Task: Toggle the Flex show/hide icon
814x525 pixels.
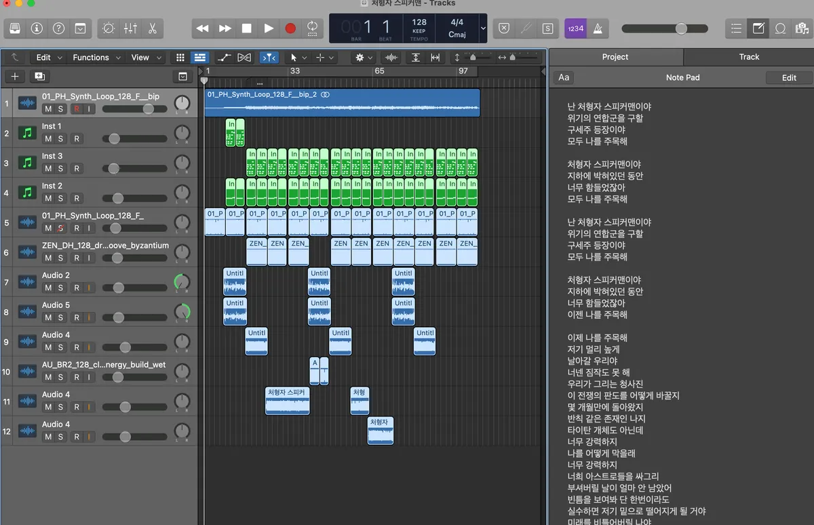Action: (x=245, y=58)
